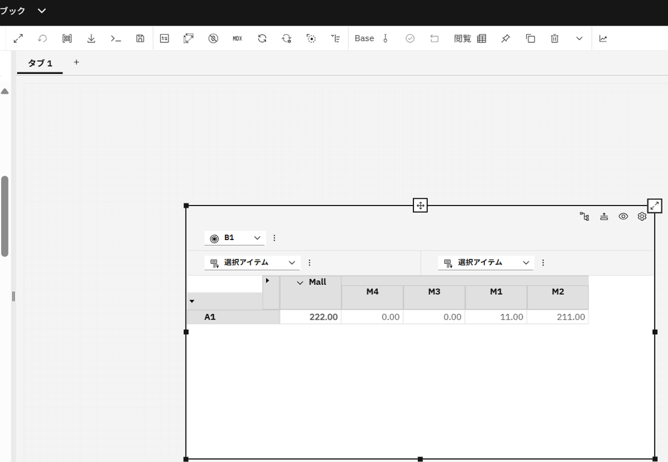Switch the 閲覧 exploration view type
The height and width of the screenshot is (462, 668).
470,38
